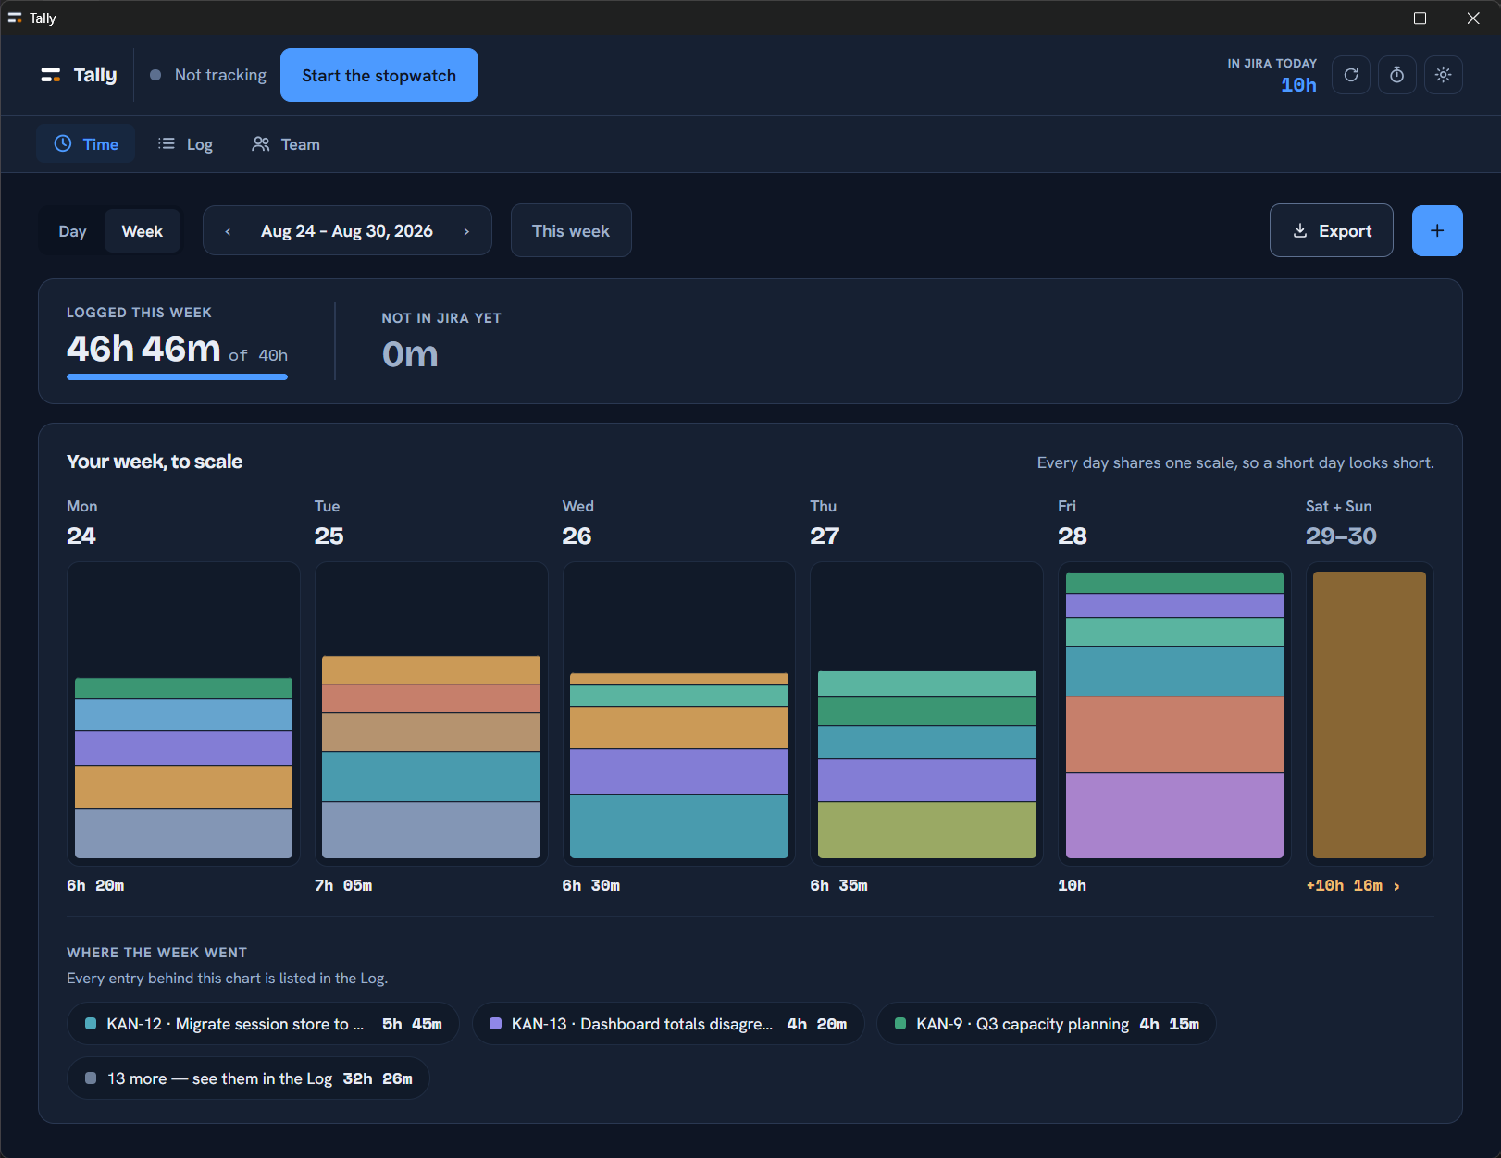Image resolution: width=1501 pixels, height=1158 pixels.
Task: Open KAN-9 Q3 capacity planning chip
Action: [1047, 1024]
